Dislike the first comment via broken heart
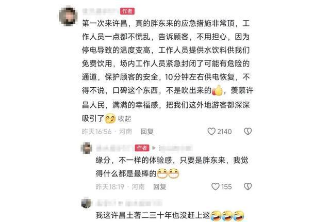330x222 pixels. [247, 132]
